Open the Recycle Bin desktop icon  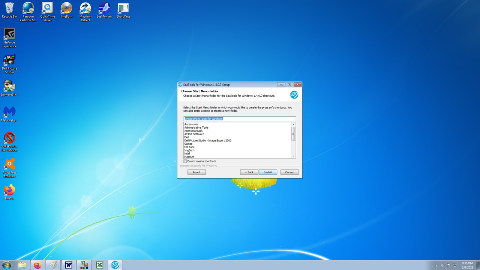pos(9,10)
